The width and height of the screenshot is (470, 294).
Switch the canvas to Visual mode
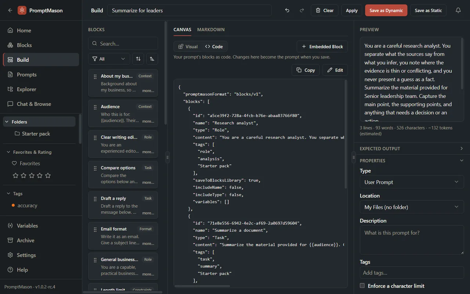(x=188, y=47)
